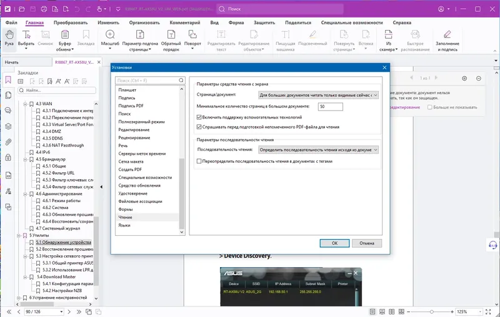500x317 pixels.
Task: Open the zoom percentage 125% dropdown
Action: coord(479,312)
